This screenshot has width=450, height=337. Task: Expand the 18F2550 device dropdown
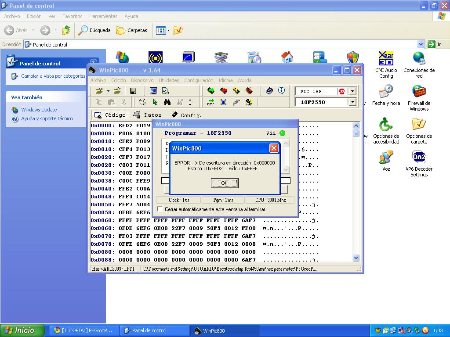(352, 102)
